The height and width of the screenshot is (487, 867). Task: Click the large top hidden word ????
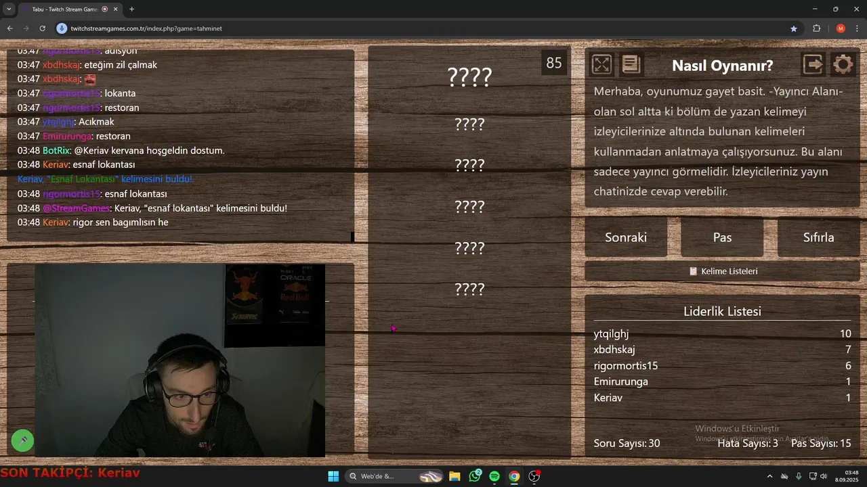(469, 77)
